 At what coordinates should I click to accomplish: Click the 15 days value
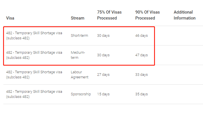click(x=103, y=94)
